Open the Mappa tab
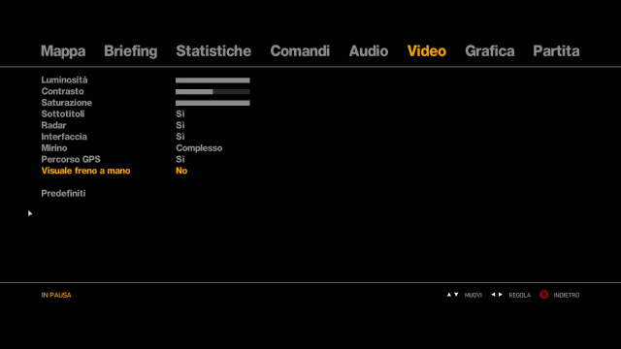Viewport: 621px width, 349px height. (63, 51)
